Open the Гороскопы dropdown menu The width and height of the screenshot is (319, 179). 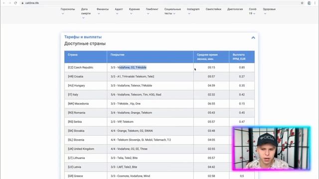[68, 11]
